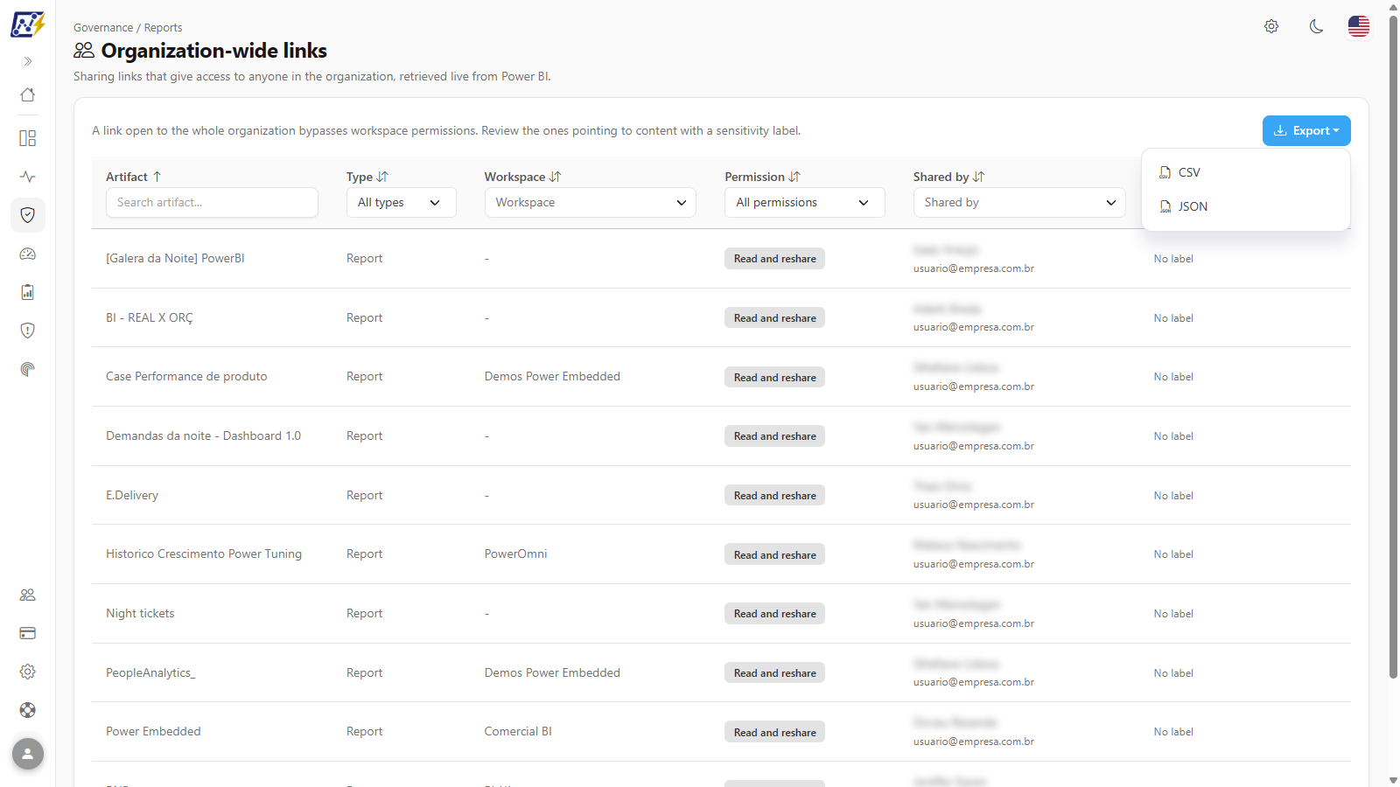1400x787 pixels.
Task: Click the Search artifact input field
Action: [x=212, y=202]
